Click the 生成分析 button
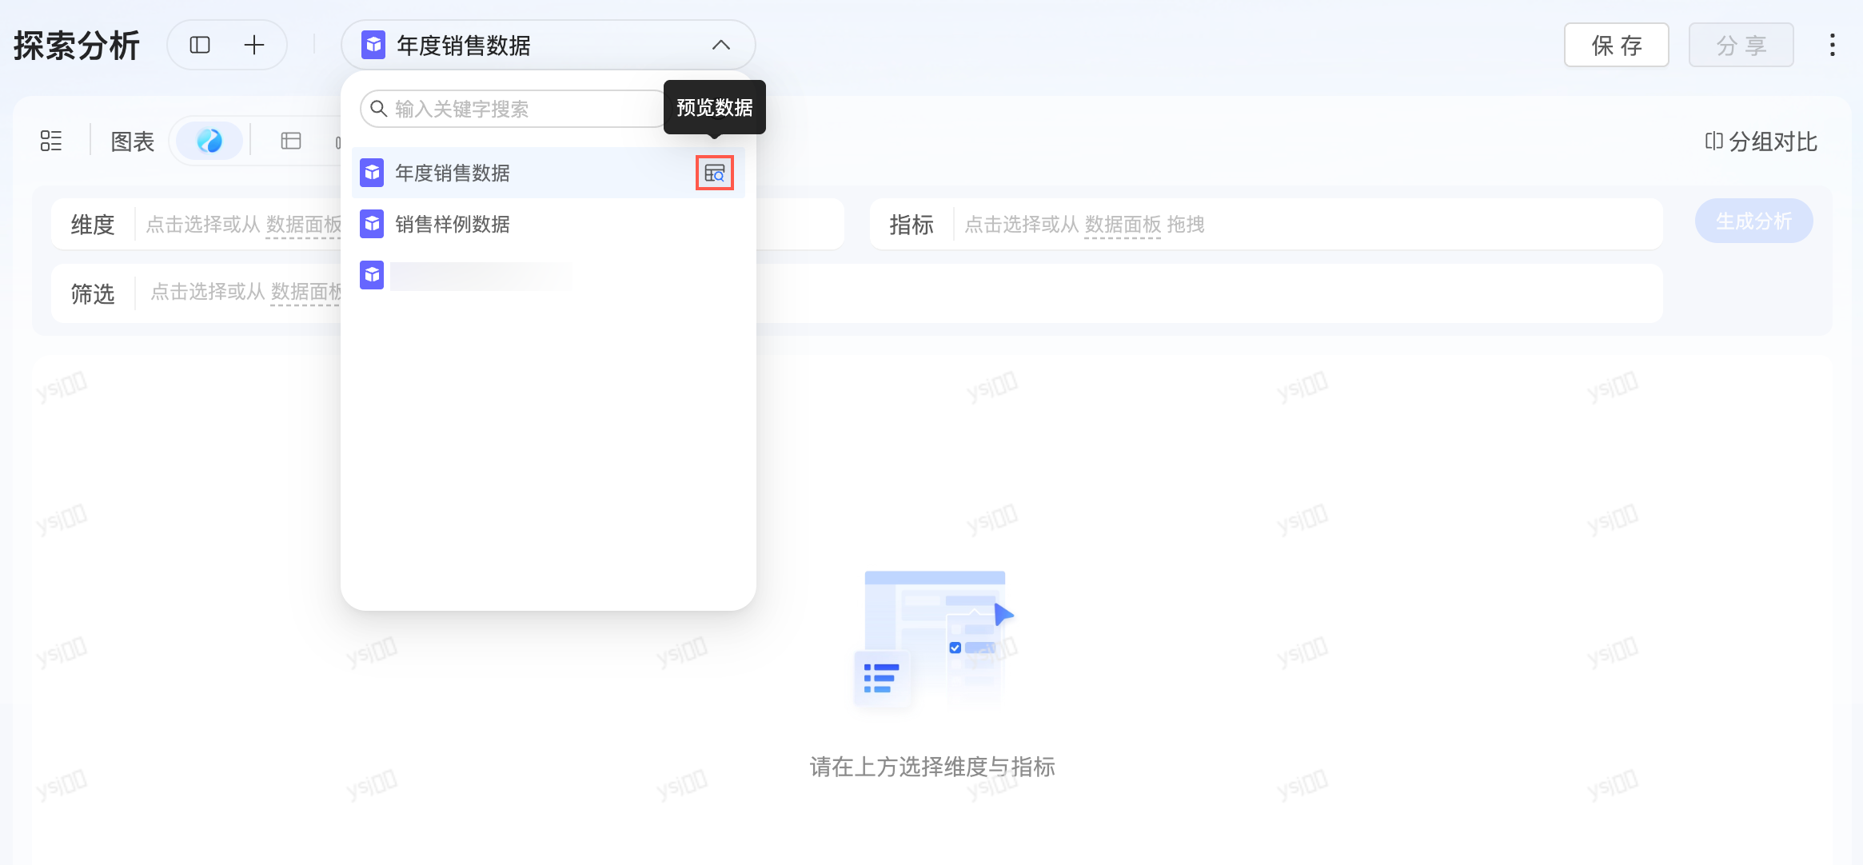Screen dimensions: 1863x865 (1753, 221)
